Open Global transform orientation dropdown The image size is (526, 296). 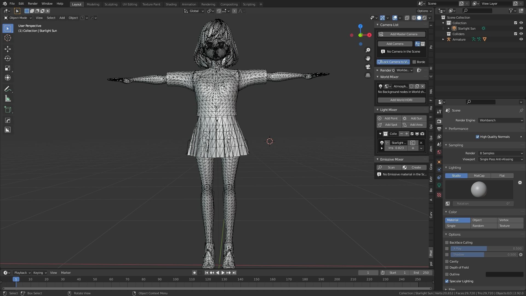pyautogui.click(x=194, y=11)
